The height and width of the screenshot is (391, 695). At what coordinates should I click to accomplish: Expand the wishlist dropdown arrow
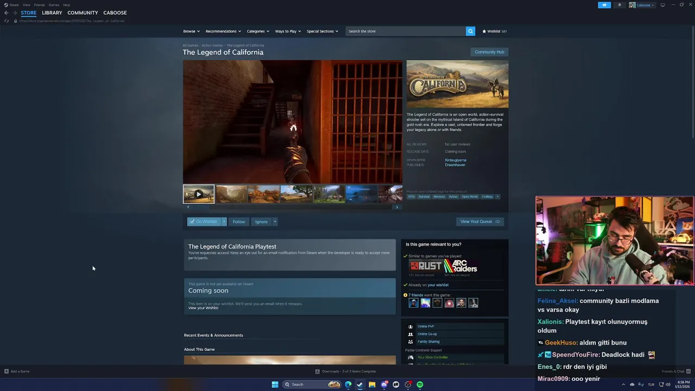coord(224,222)
